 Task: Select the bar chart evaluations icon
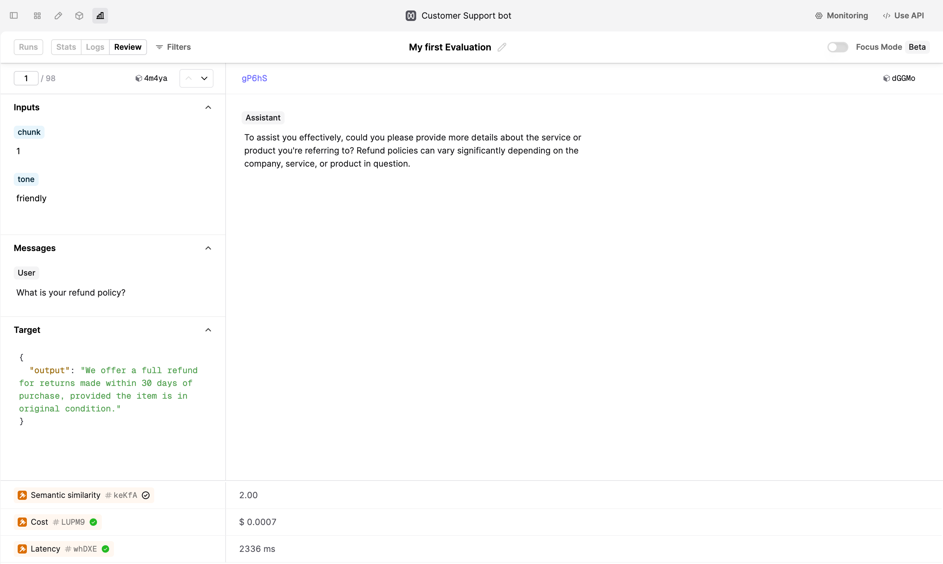tap(100, 16)
